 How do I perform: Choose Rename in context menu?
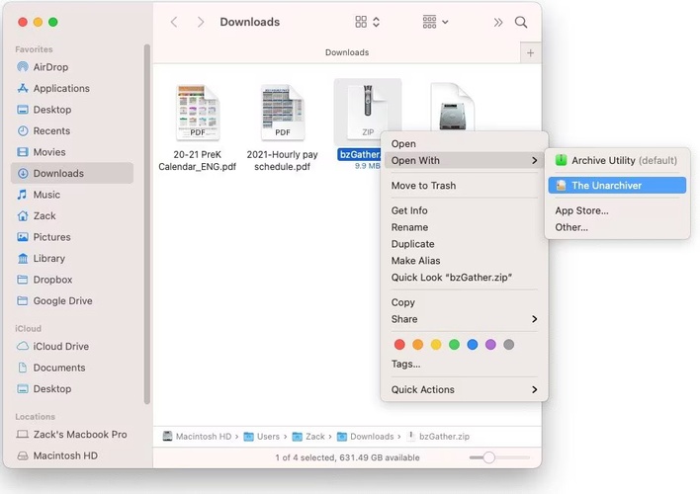tap(465, 227)
